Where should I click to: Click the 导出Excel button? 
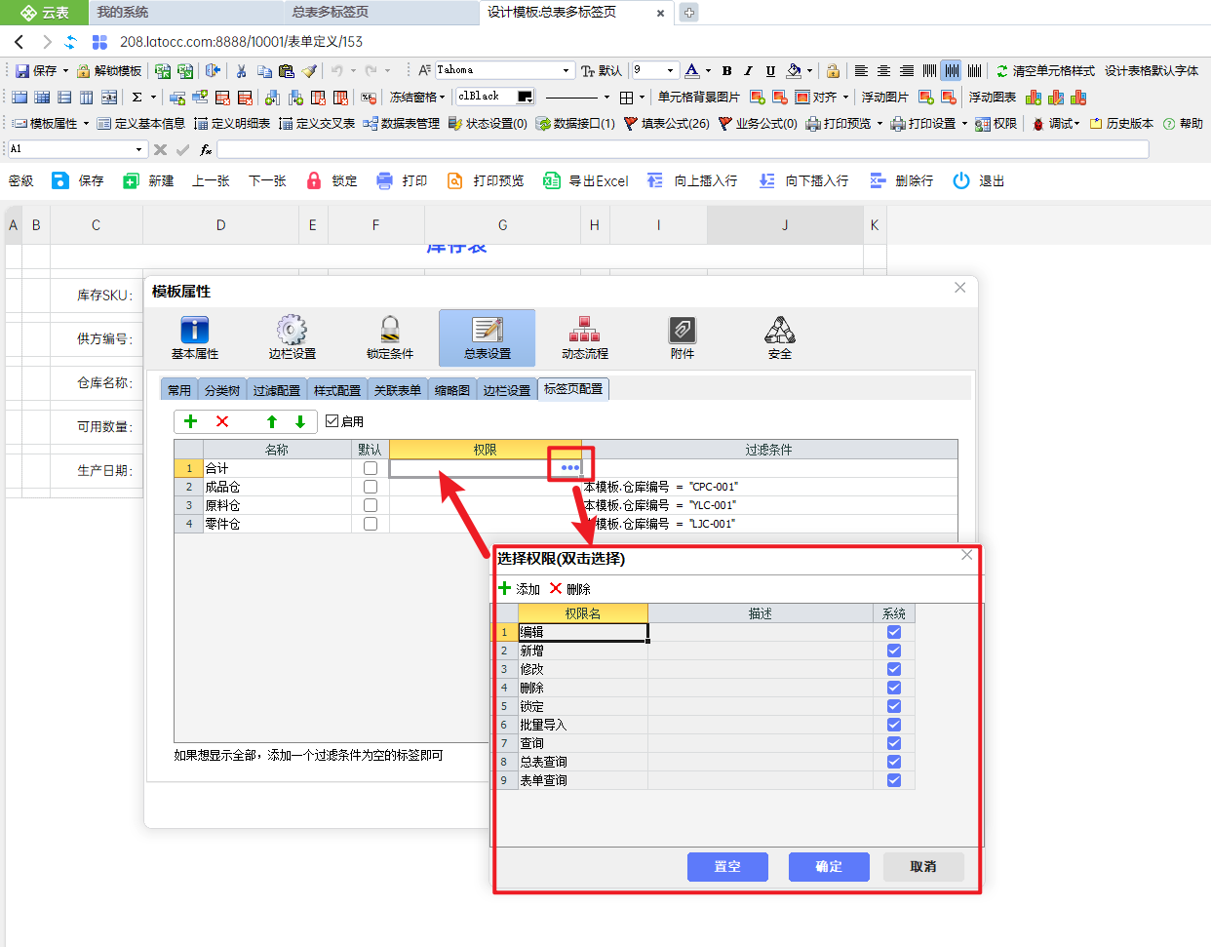586,180
